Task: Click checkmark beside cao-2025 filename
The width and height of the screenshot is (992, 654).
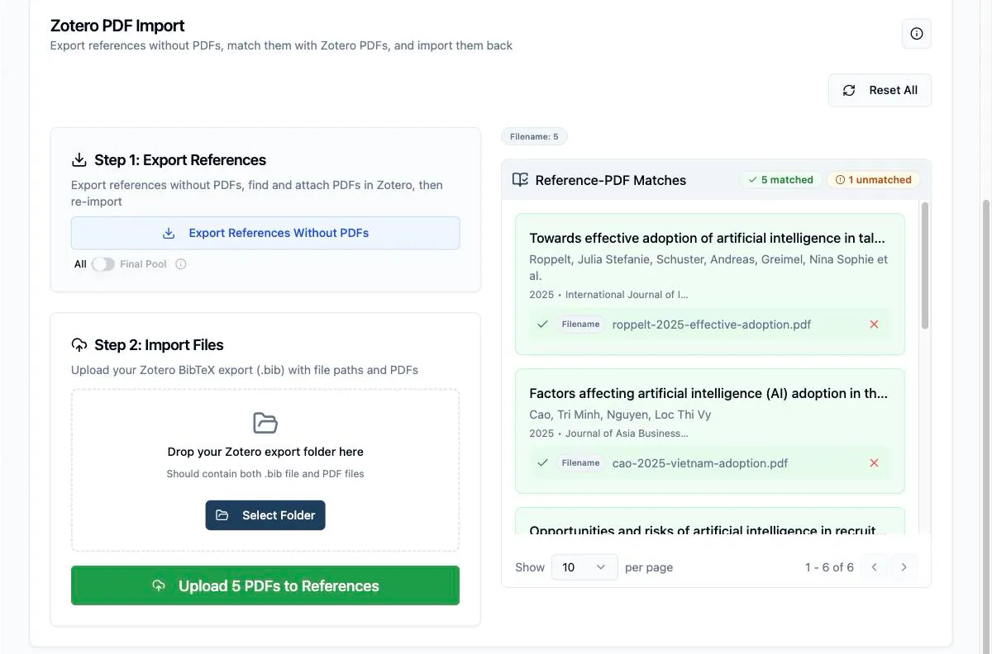Action: 542,463
